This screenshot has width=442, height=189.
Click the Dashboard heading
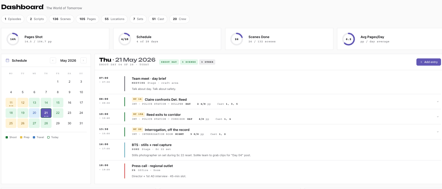click(22, 7)
